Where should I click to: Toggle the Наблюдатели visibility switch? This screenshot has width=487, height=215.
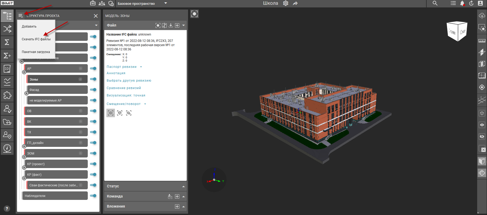tap(93, 196)
